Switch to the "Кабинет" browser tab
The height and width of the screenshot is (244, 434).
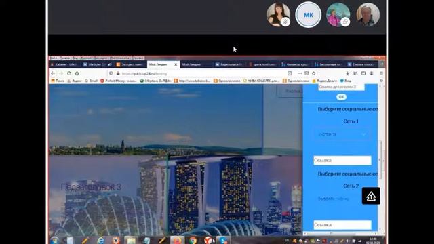(65, 64)
